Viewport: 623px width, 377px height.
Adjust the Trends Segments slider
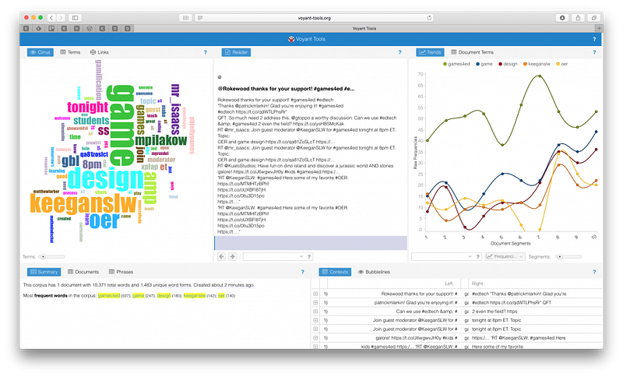coord(569,256)
